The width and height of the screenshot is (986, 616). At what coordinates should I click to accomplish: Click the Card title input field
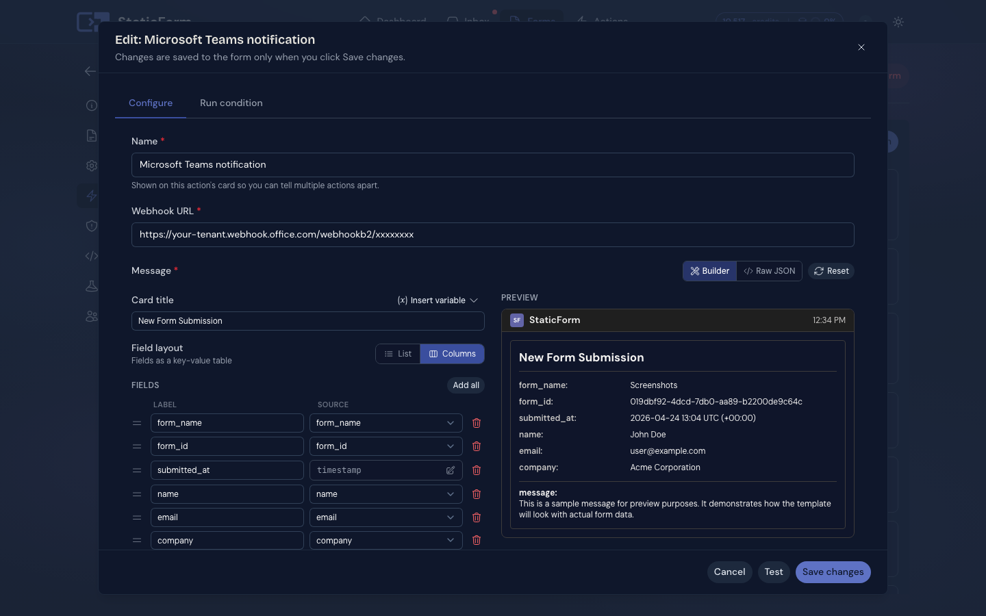[x=308, y=321]
